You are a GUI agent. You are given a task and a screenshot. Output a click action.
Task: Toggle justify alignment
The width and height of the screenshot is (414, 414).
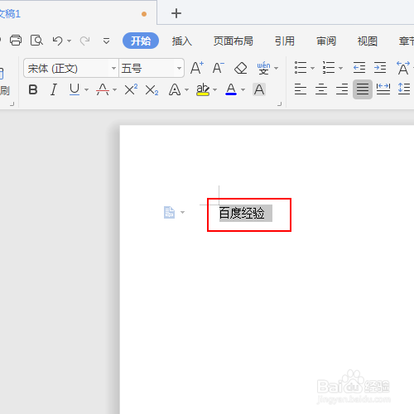point(363,89)
